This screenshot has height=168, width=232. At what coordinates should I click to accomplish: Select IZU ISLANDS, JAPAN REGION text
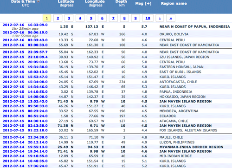[184, 57]
